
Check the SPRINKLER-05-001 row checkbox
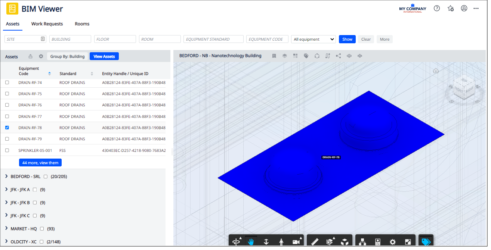point(7,150)
